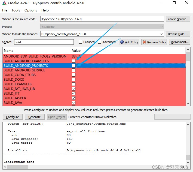Click the blue plus Add Entry icon

pos(122,42)
